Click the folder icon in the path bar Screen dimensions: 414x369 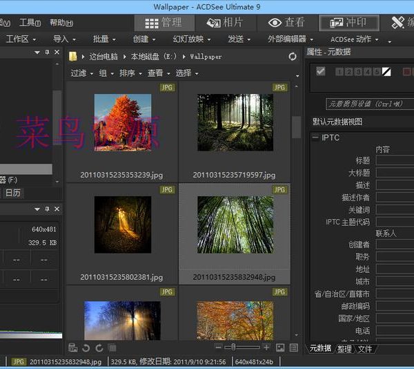pyautogui.click(x=74, y=56)
